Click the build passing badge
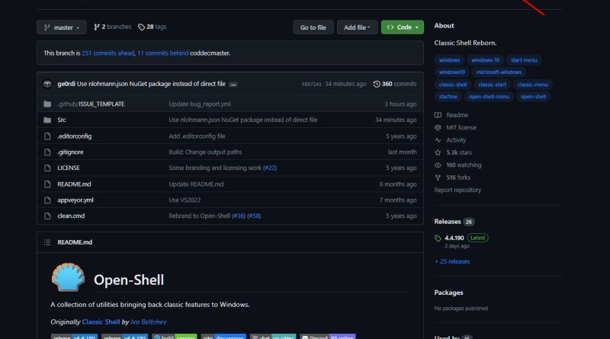 175,337
